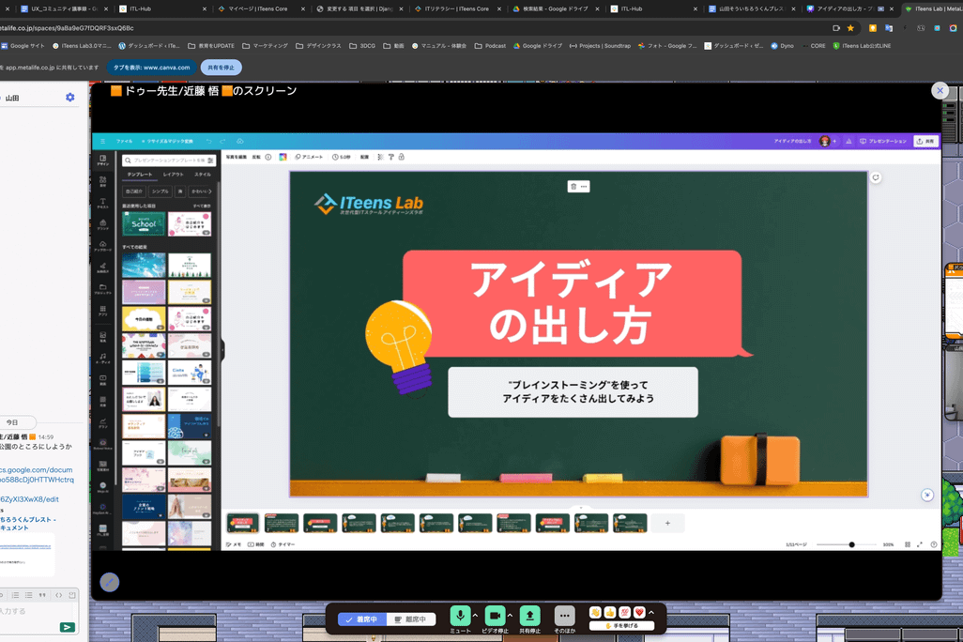Click the Canva redo arrow
Viewport: 963px width, 642px height.
click(x=222, y=142)
